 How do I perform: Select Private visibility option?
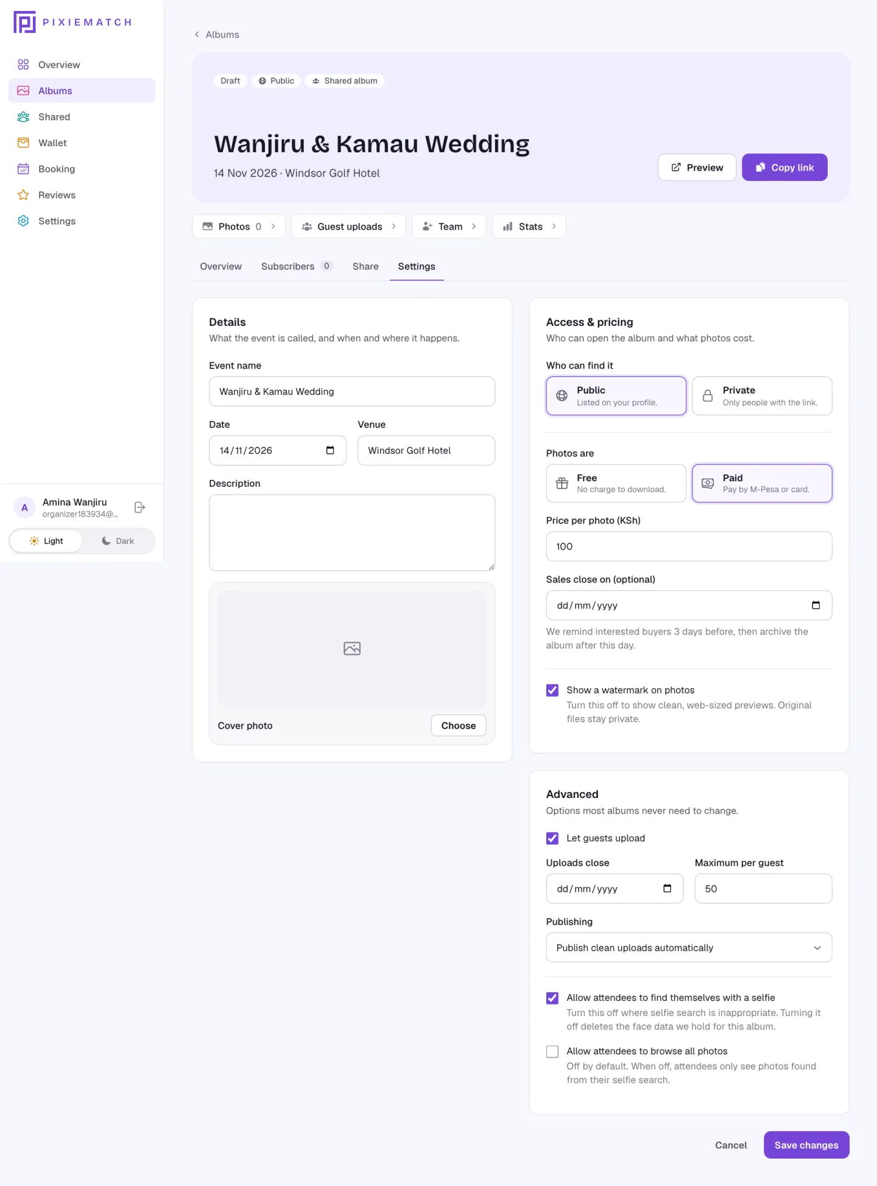762,396
